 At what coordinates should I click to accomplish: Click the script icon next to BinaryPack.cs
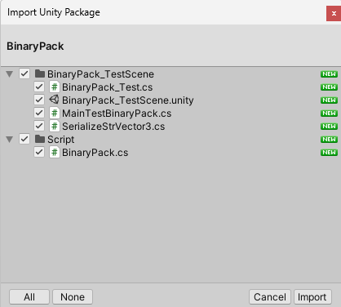tap(55, 152)
